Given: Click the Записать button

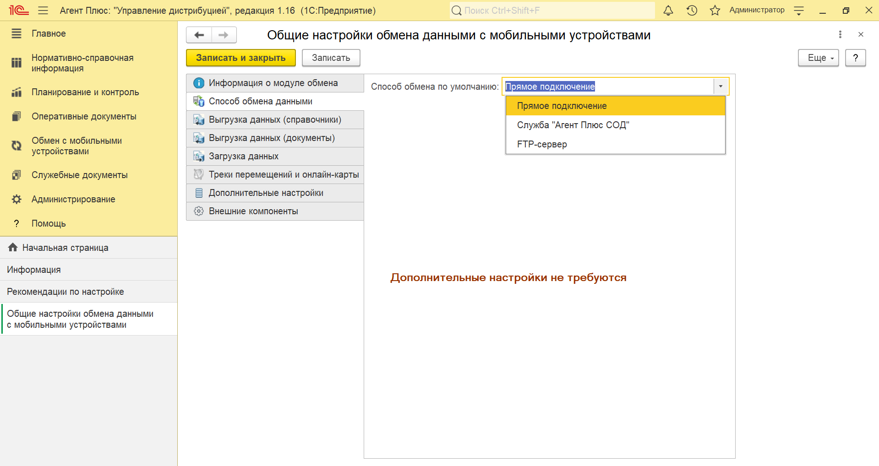Looking at the screenshot, I should [331, 58].
